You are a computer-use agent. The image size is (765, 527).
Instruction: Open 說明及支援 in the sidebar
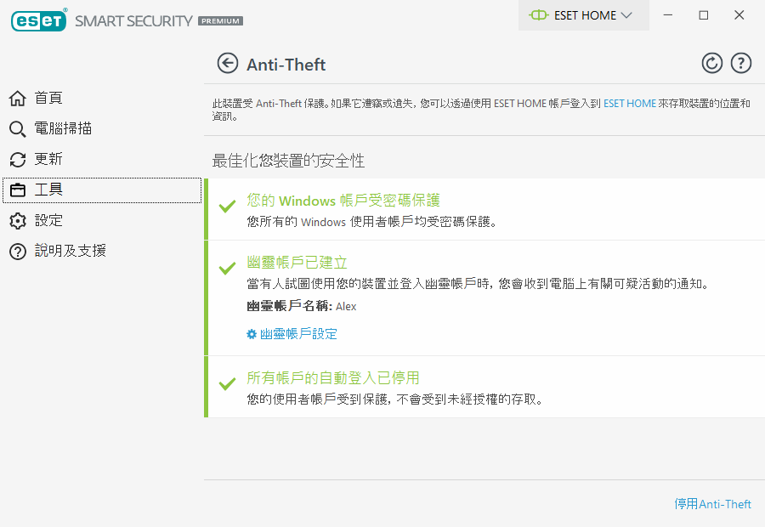pyautogui.click(x=70, y=251)
